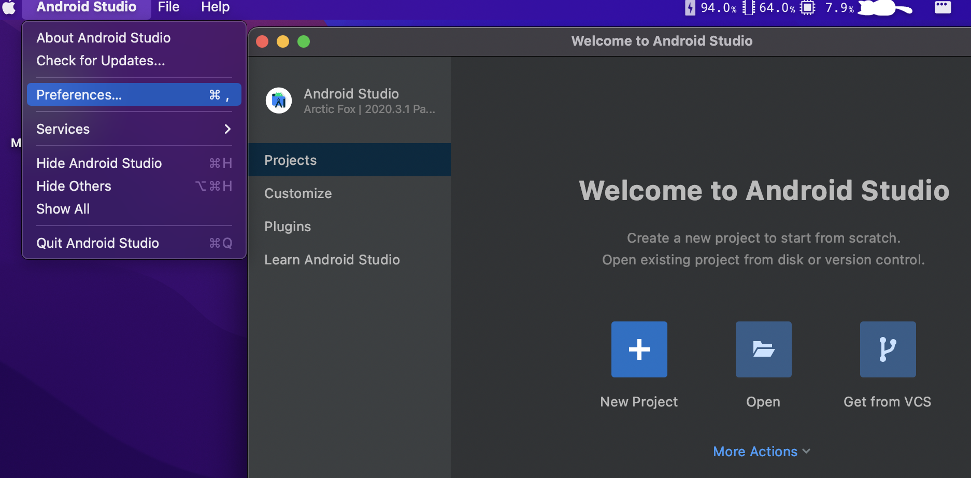Click the Get from VCS branch icon
The image size is (971, 478).
coord(888,349)
